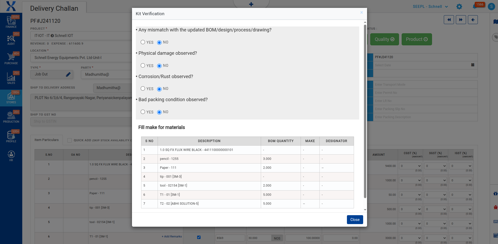
Task: Open the Audit module icon
Action: click(11, 40)
